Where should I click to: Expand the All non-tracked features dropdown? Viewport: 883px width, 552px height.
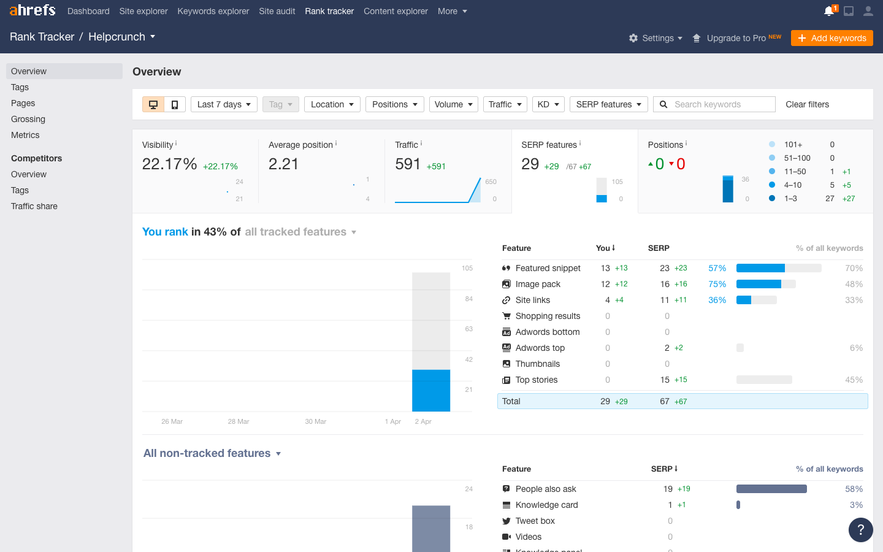(x=212, y=453)
